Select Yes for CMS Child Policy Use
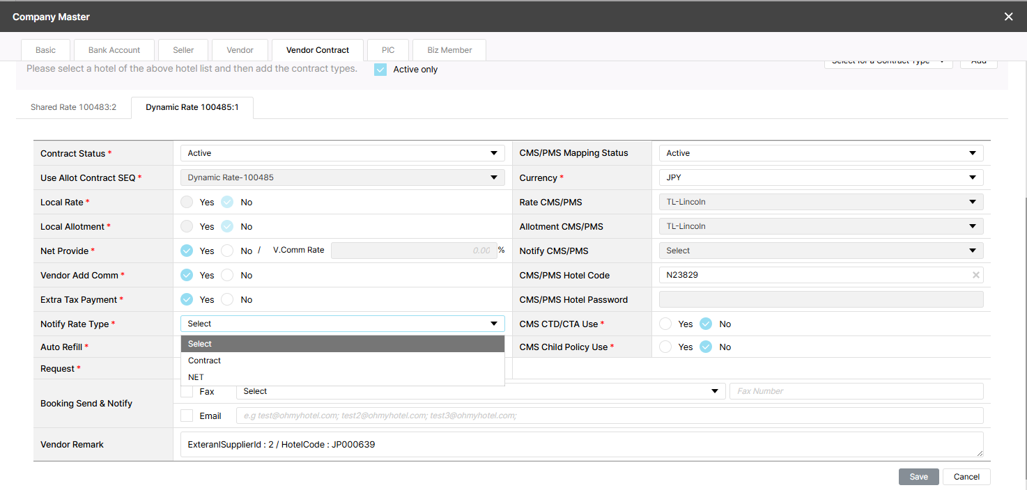 click(665, 347)
